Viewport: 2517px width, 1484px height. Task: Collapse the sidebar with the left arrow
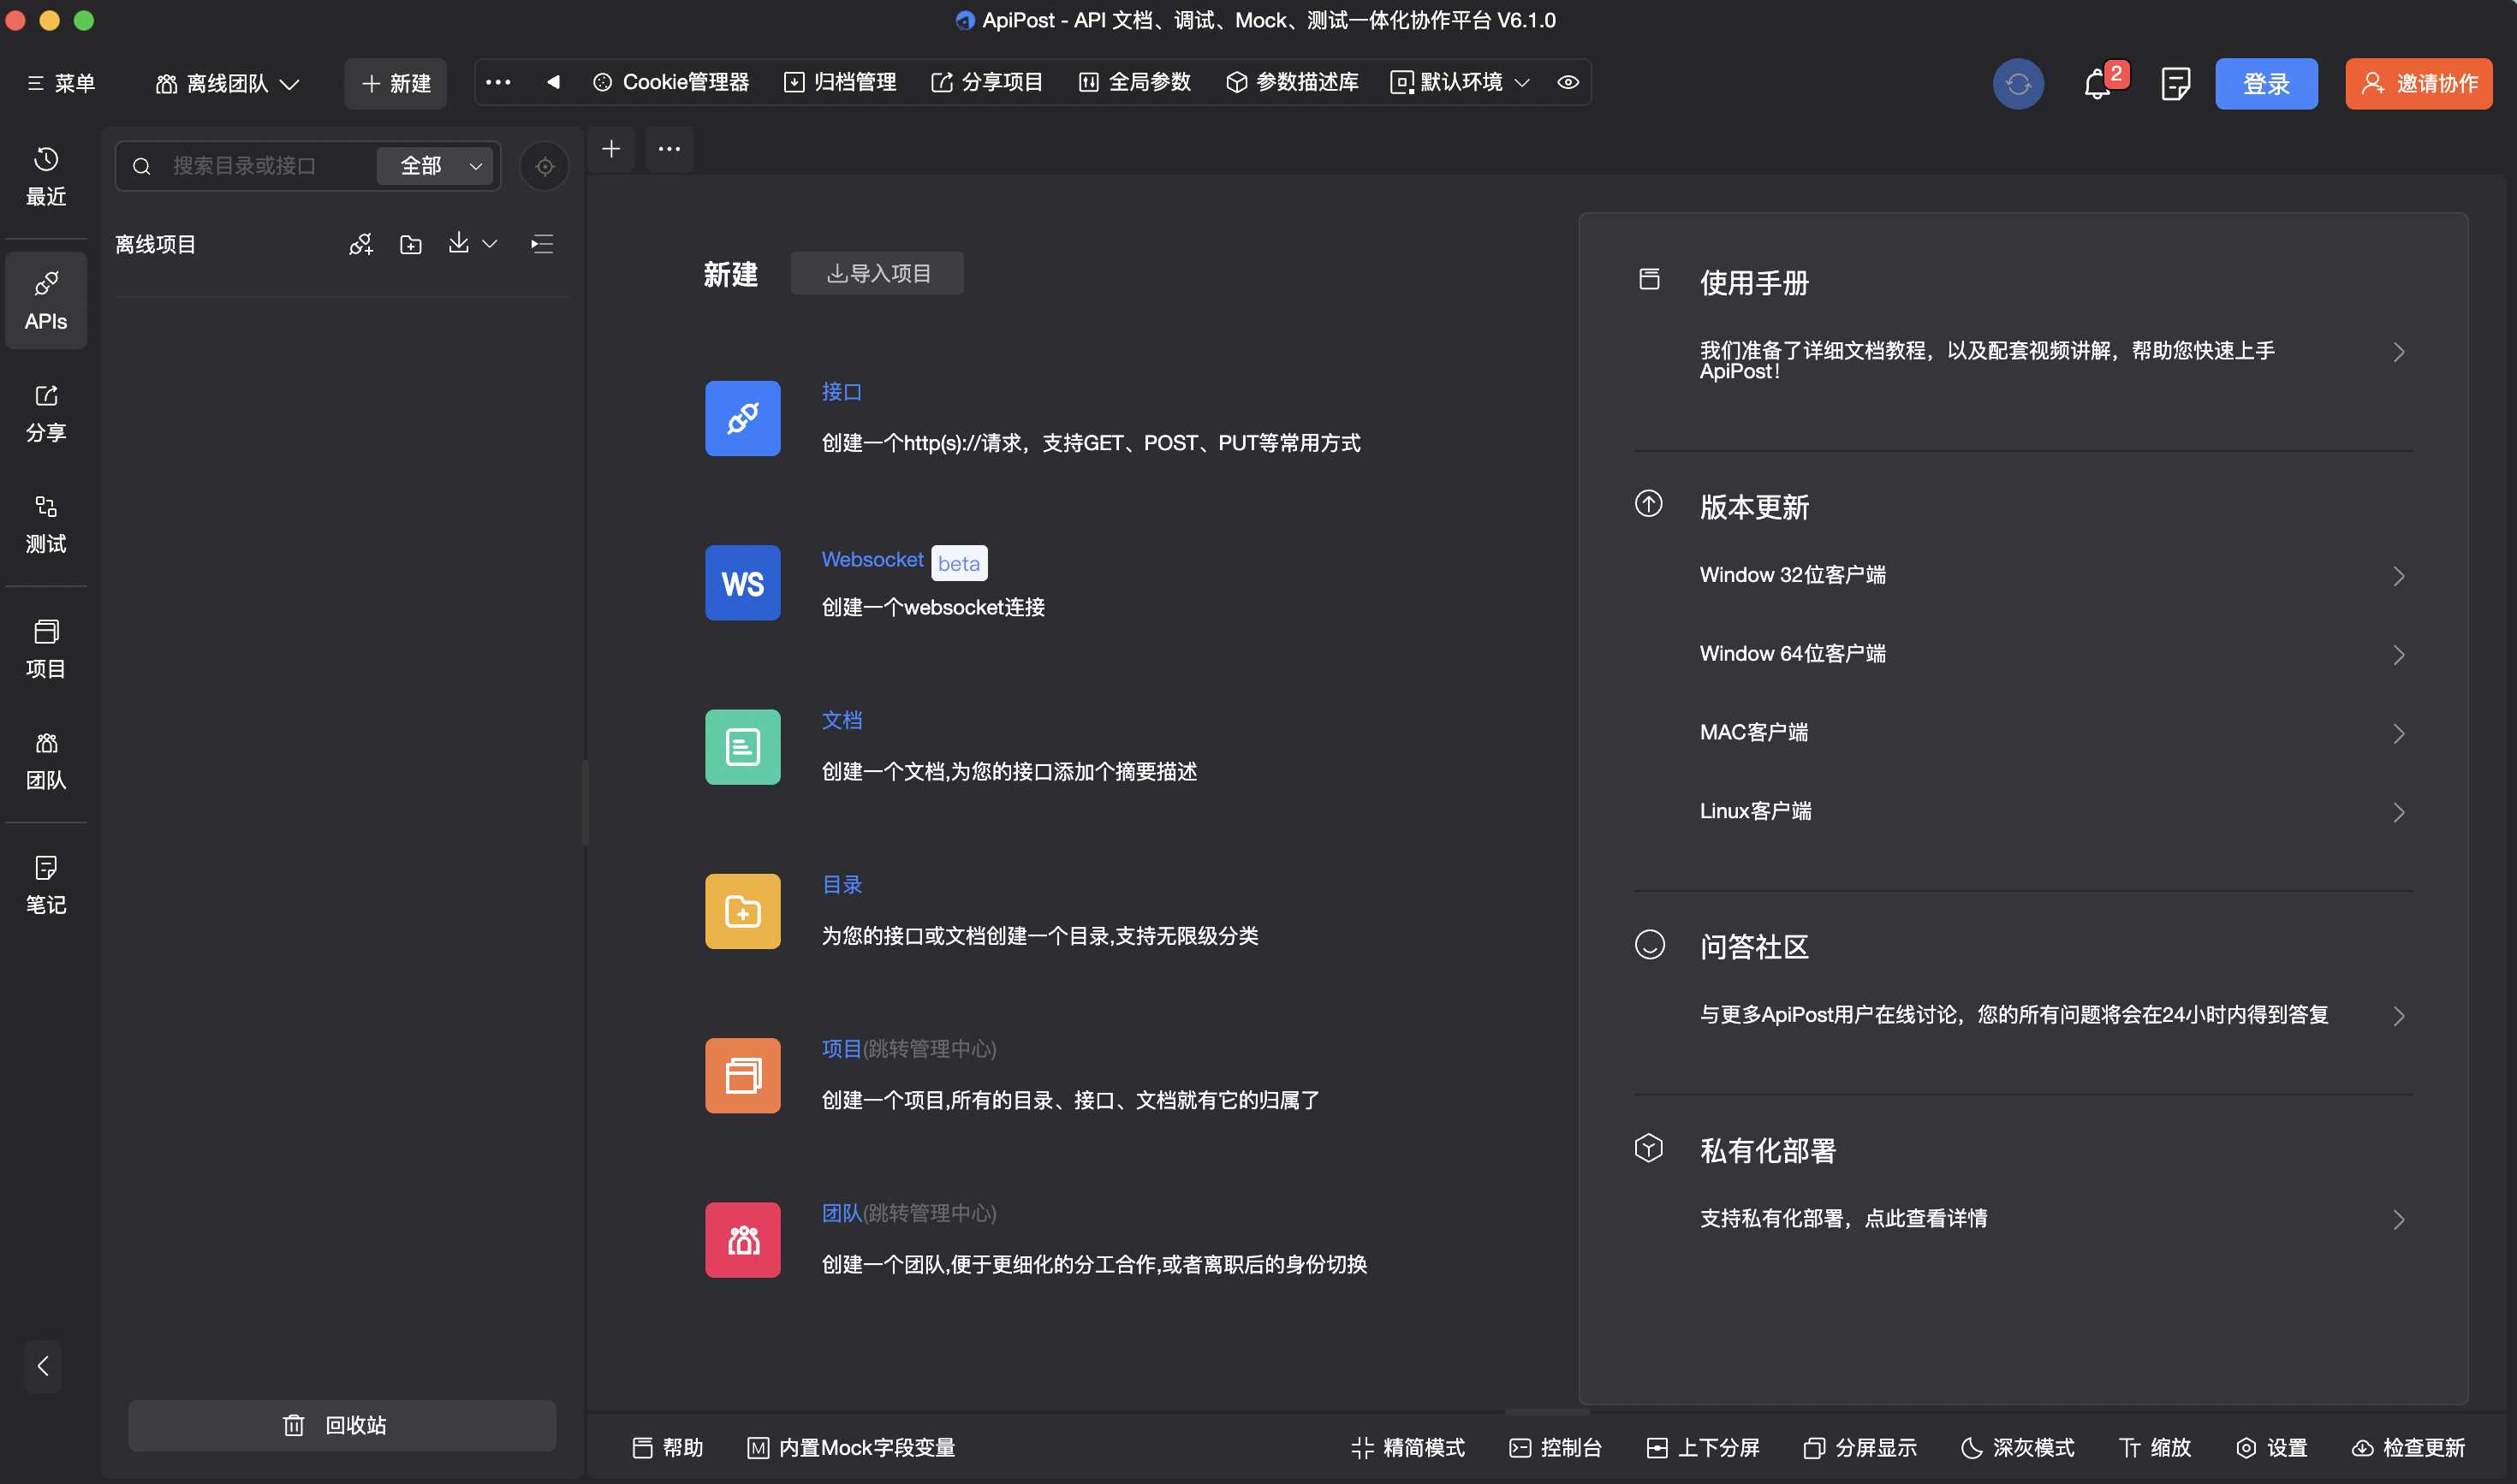43,1365
